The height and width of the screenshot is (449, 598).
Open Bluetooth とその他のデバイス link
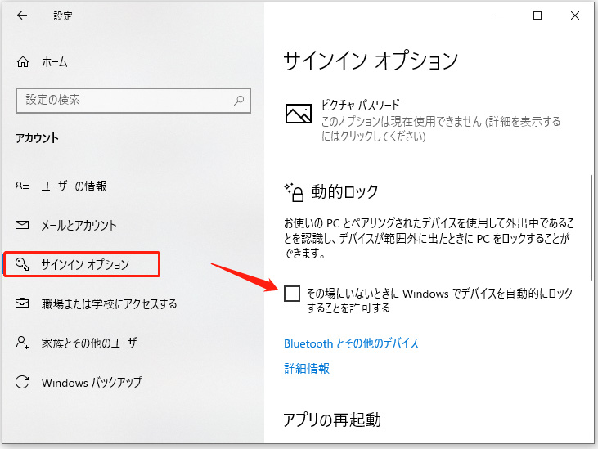351,343
